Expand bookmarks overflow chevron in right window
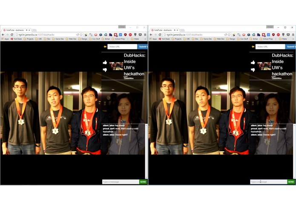296x210 pixels. [293, 39]
